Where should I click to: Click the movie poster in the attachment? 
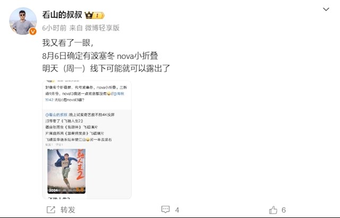click(66, 171)
